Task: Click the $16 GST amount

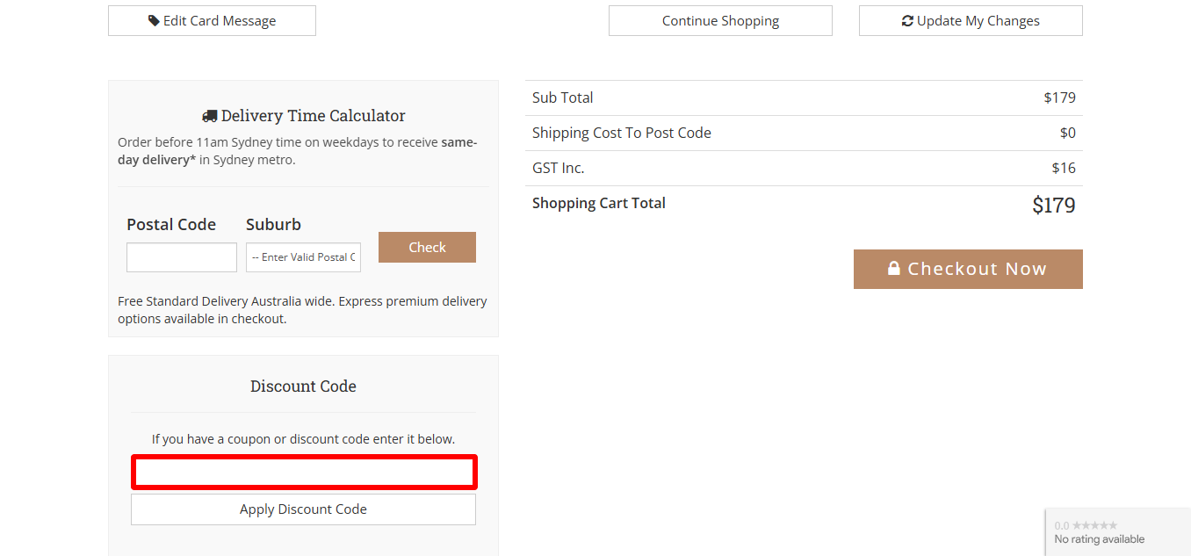Action: [x=1064, y=168]
